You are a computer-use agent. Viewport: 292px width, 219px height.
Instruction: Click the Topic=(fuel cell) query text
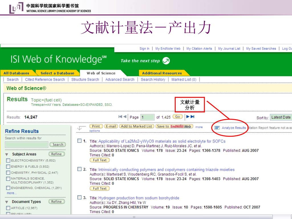46,100
